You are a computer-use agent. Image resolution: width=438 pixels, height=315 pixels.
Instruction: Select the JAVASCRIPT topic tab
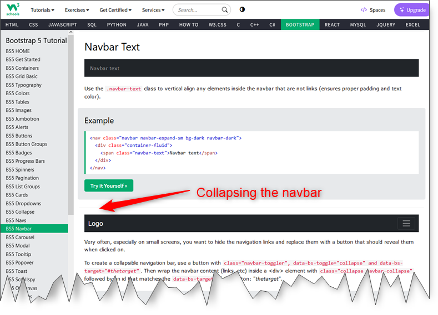tap(62, 25)
